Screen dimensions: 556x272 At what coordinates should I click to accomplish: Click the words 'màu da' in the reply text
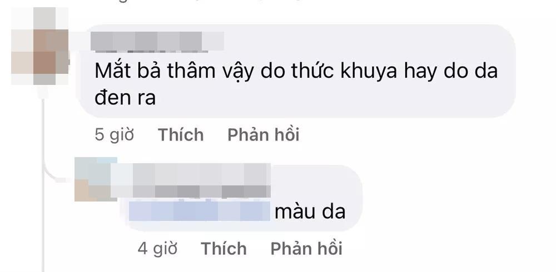click(x=310, y=211)
